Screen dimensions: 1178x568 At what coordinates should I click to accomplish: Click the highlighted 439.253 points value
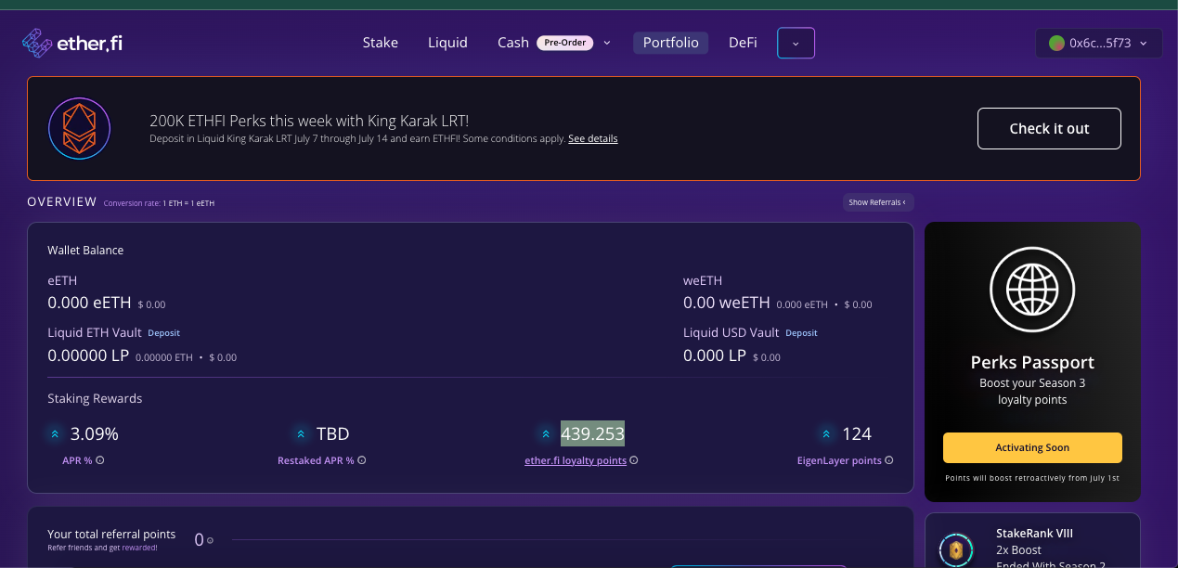[x=592, y=433]
